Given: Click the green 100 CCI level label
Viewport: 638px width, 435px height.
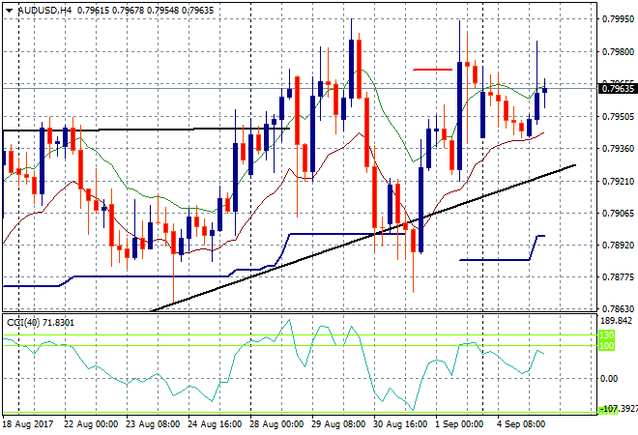Looking at the screenshot, I should 606,346.
